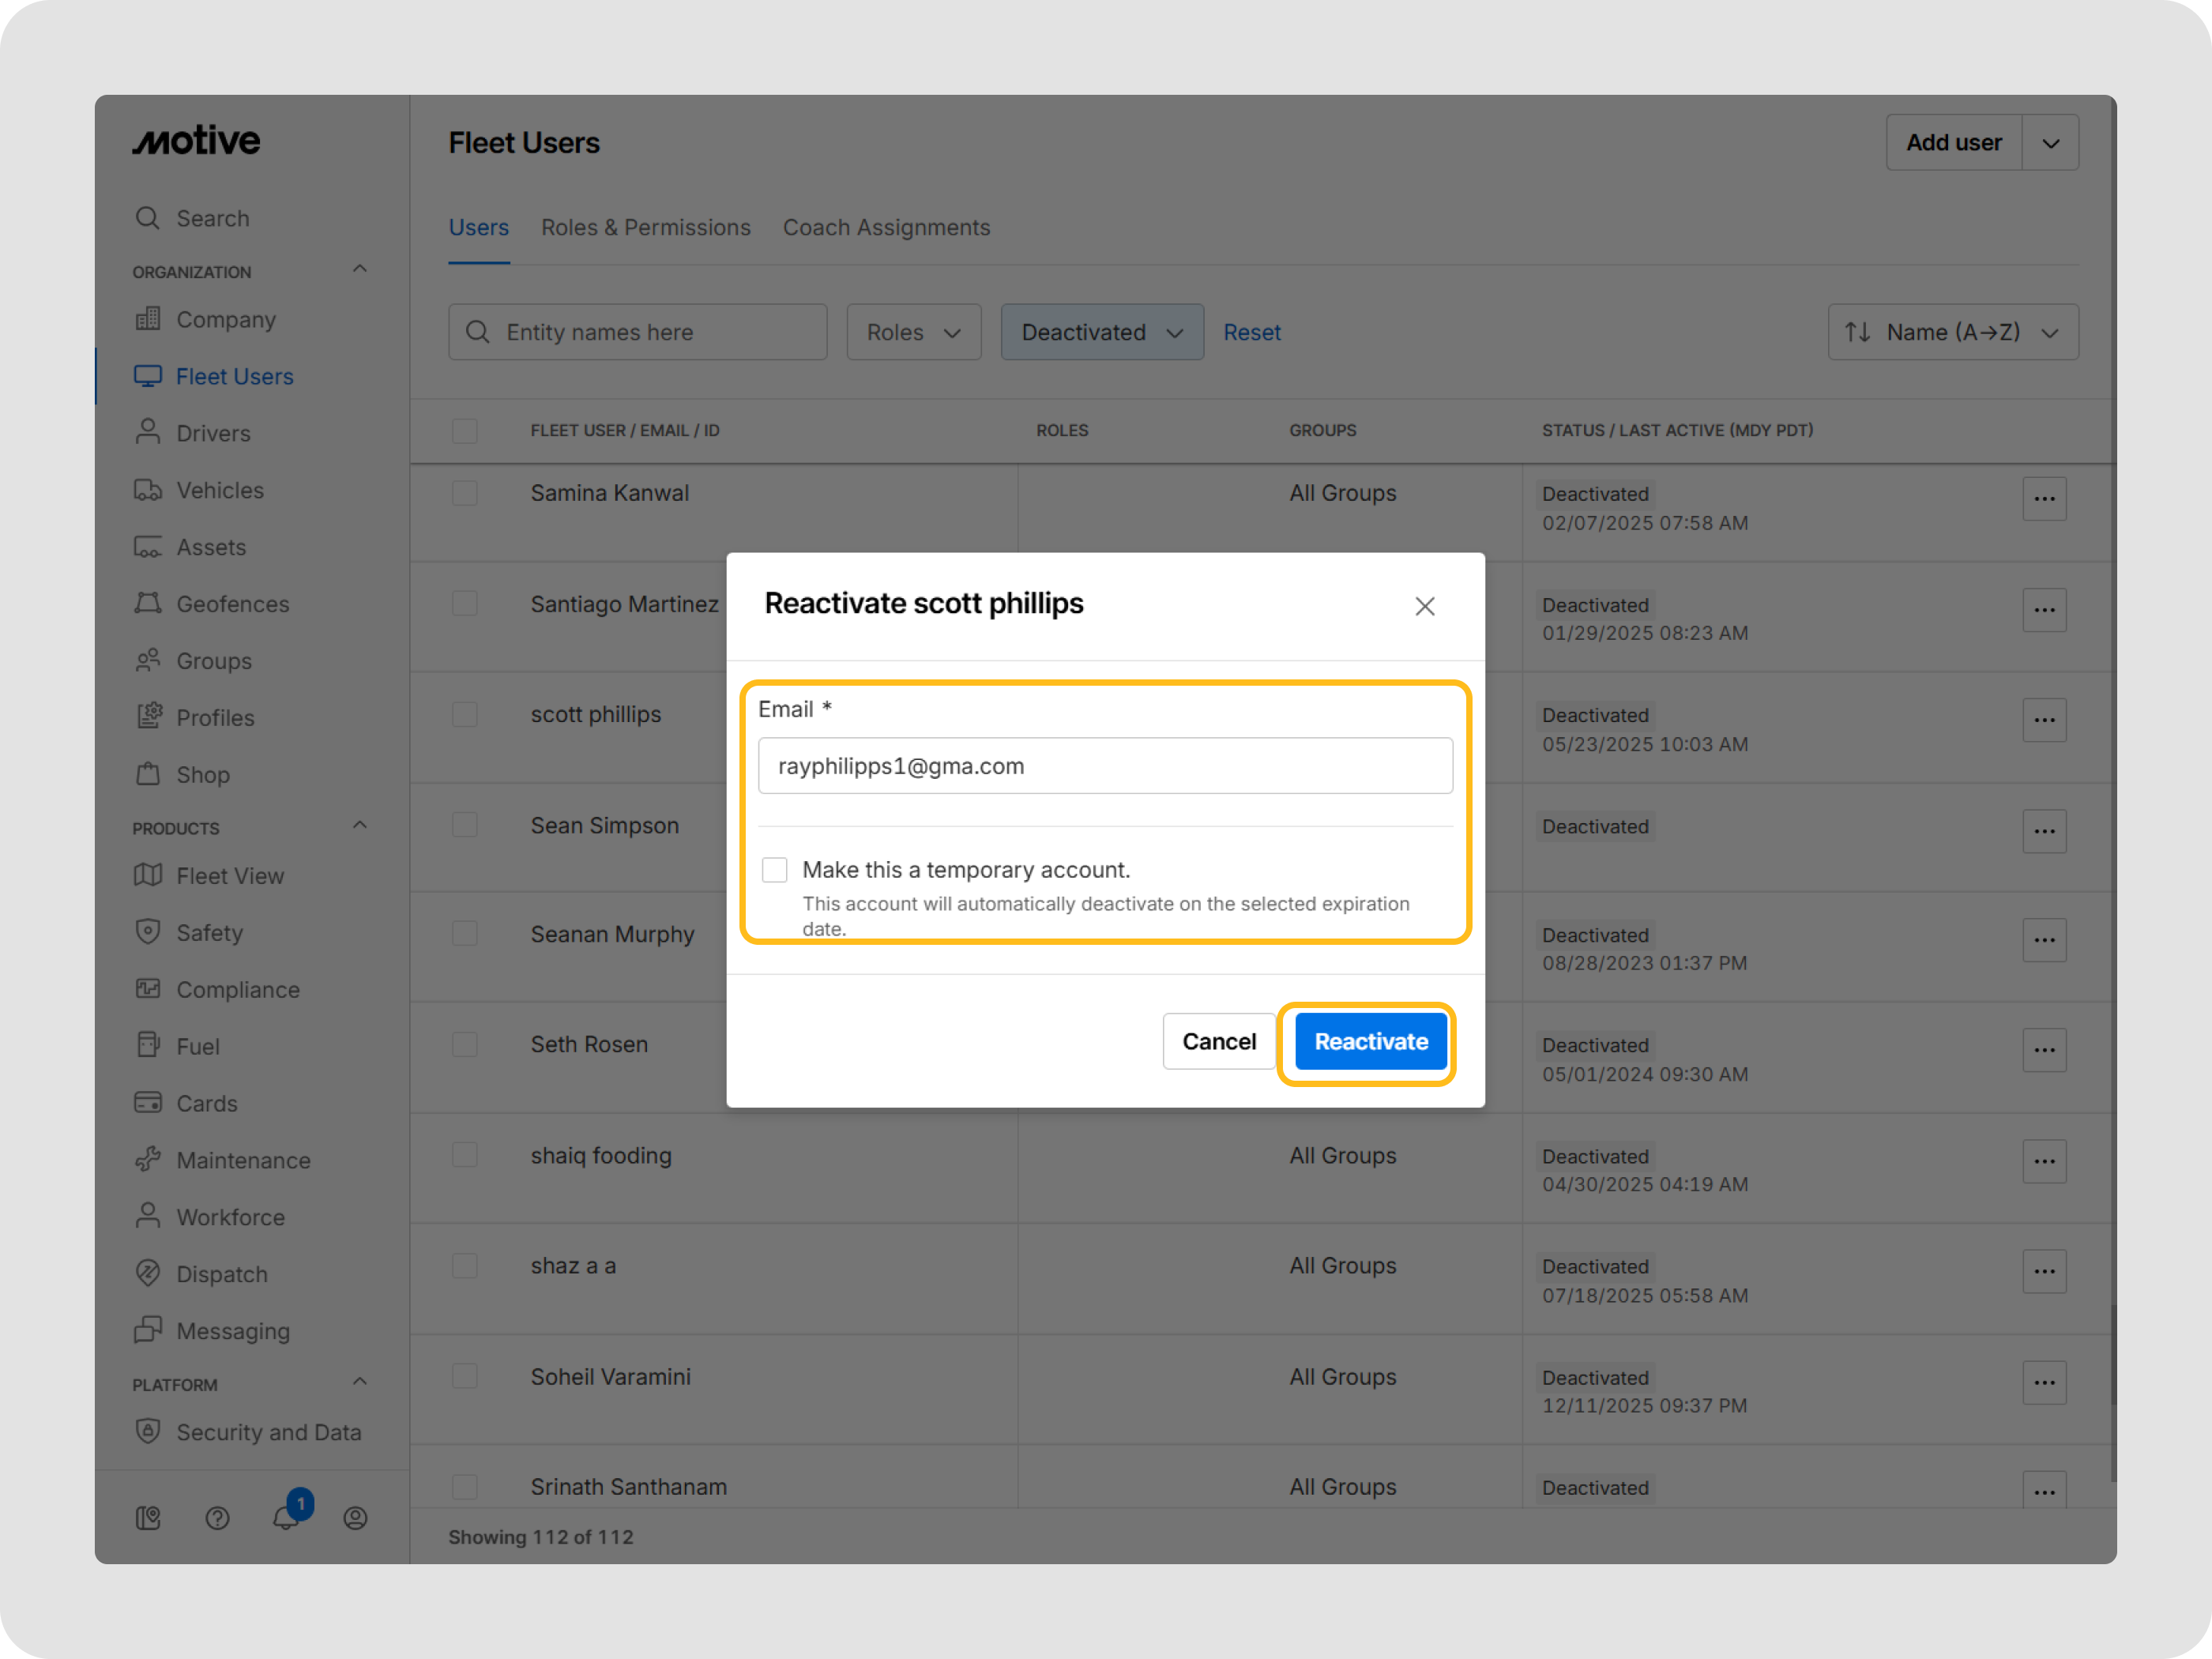Check Make this a temporary account
Screen dimensions: 2212x1659
click(774, 870)
